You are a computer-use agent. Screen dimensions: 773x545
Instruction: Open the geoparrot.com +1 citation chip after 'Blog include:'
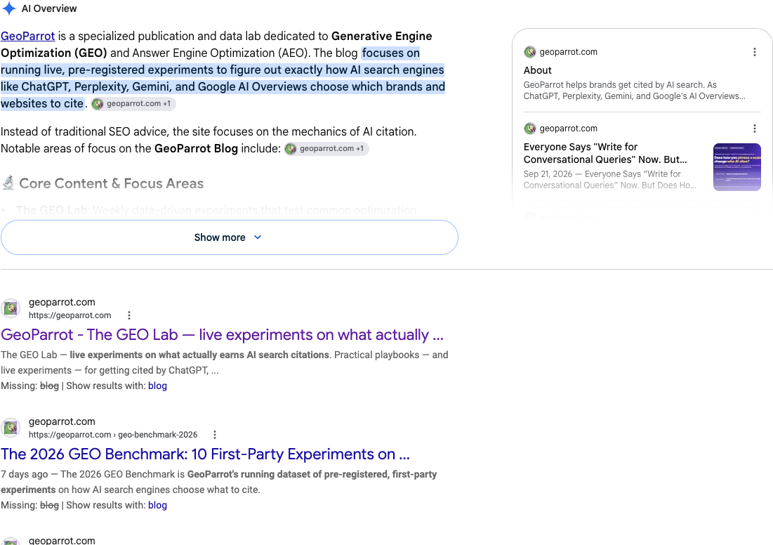[x=326, y=148]
